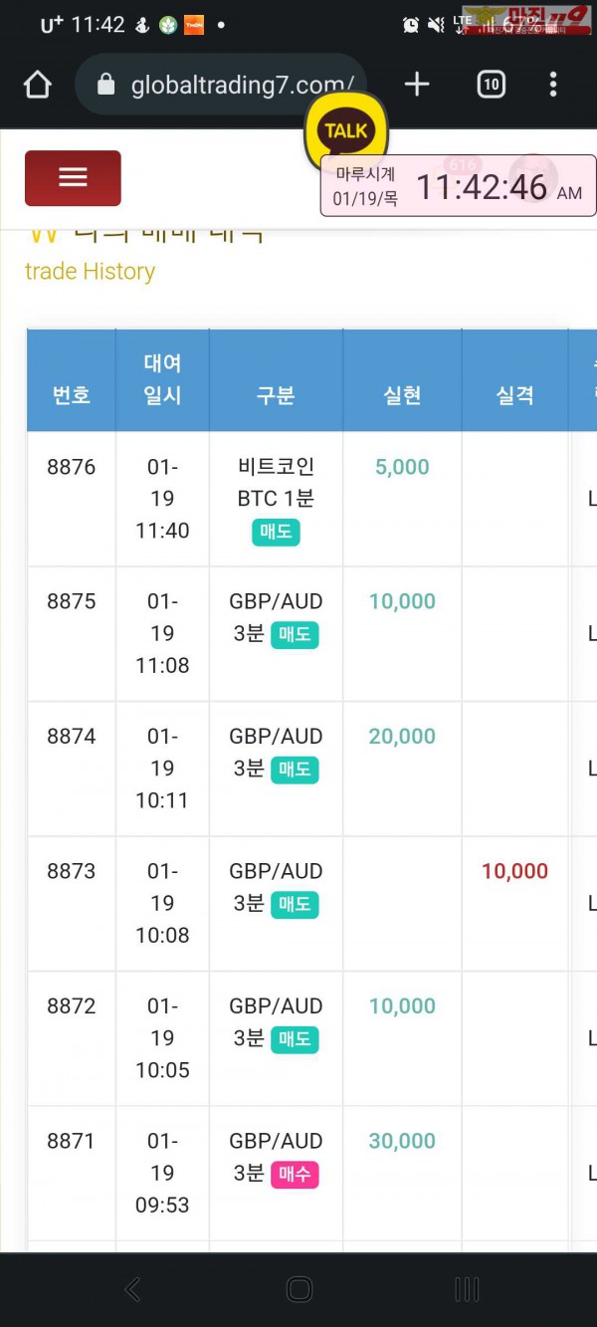The height and width of the screenshot is (1327, 597).
Task: Tap the 번호 column header
Action: point(72,395)
